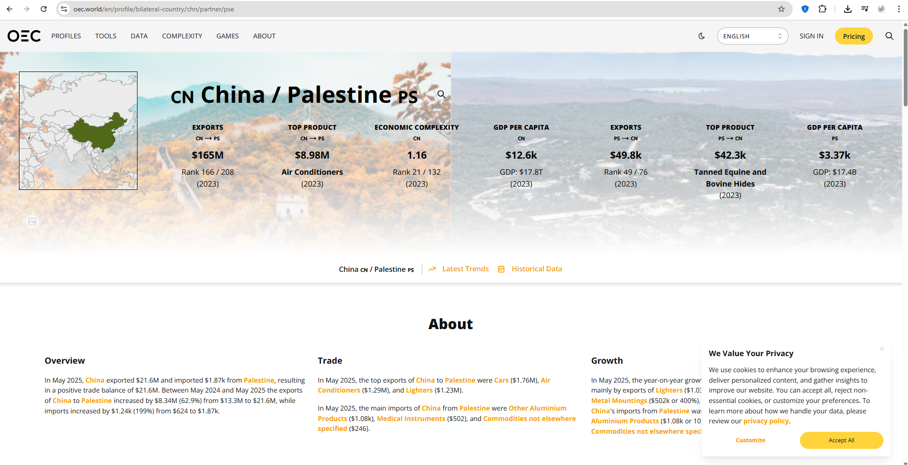Click the browser back arrow
This screenshot has height=465, width=908.
9,9
